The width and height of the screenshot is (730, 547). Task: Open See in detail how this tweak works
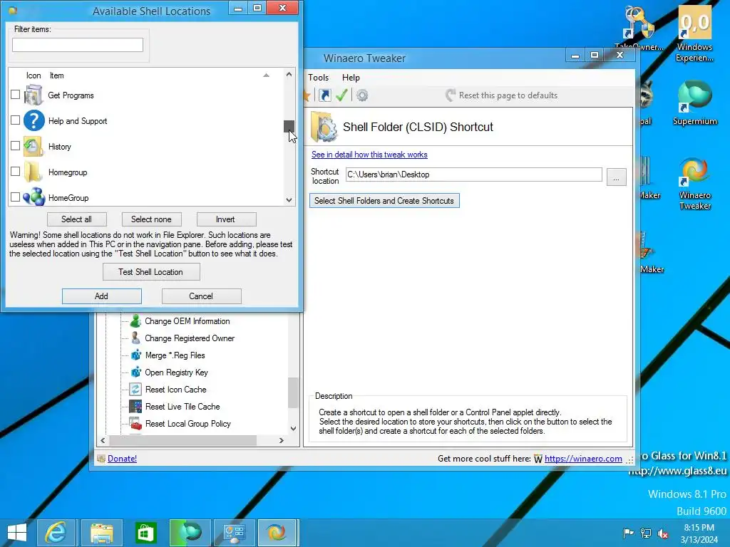(369, 155)
